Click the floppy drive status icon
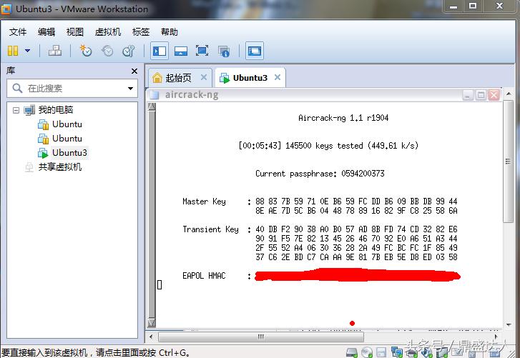 click(381, 352)
